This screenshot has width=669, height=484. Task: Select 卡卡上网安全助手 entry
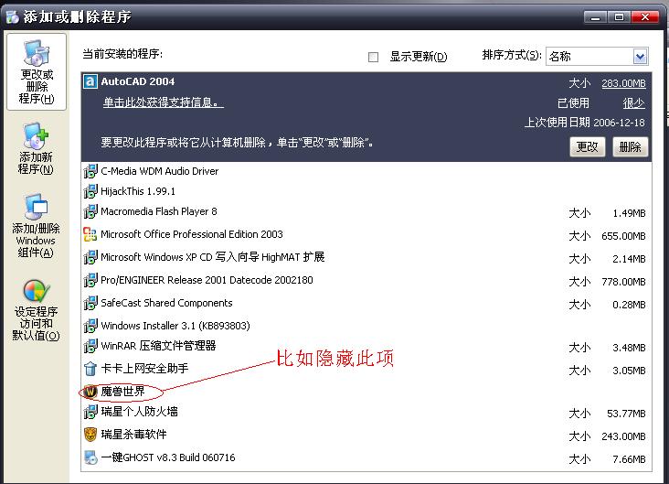coord(366,369)
